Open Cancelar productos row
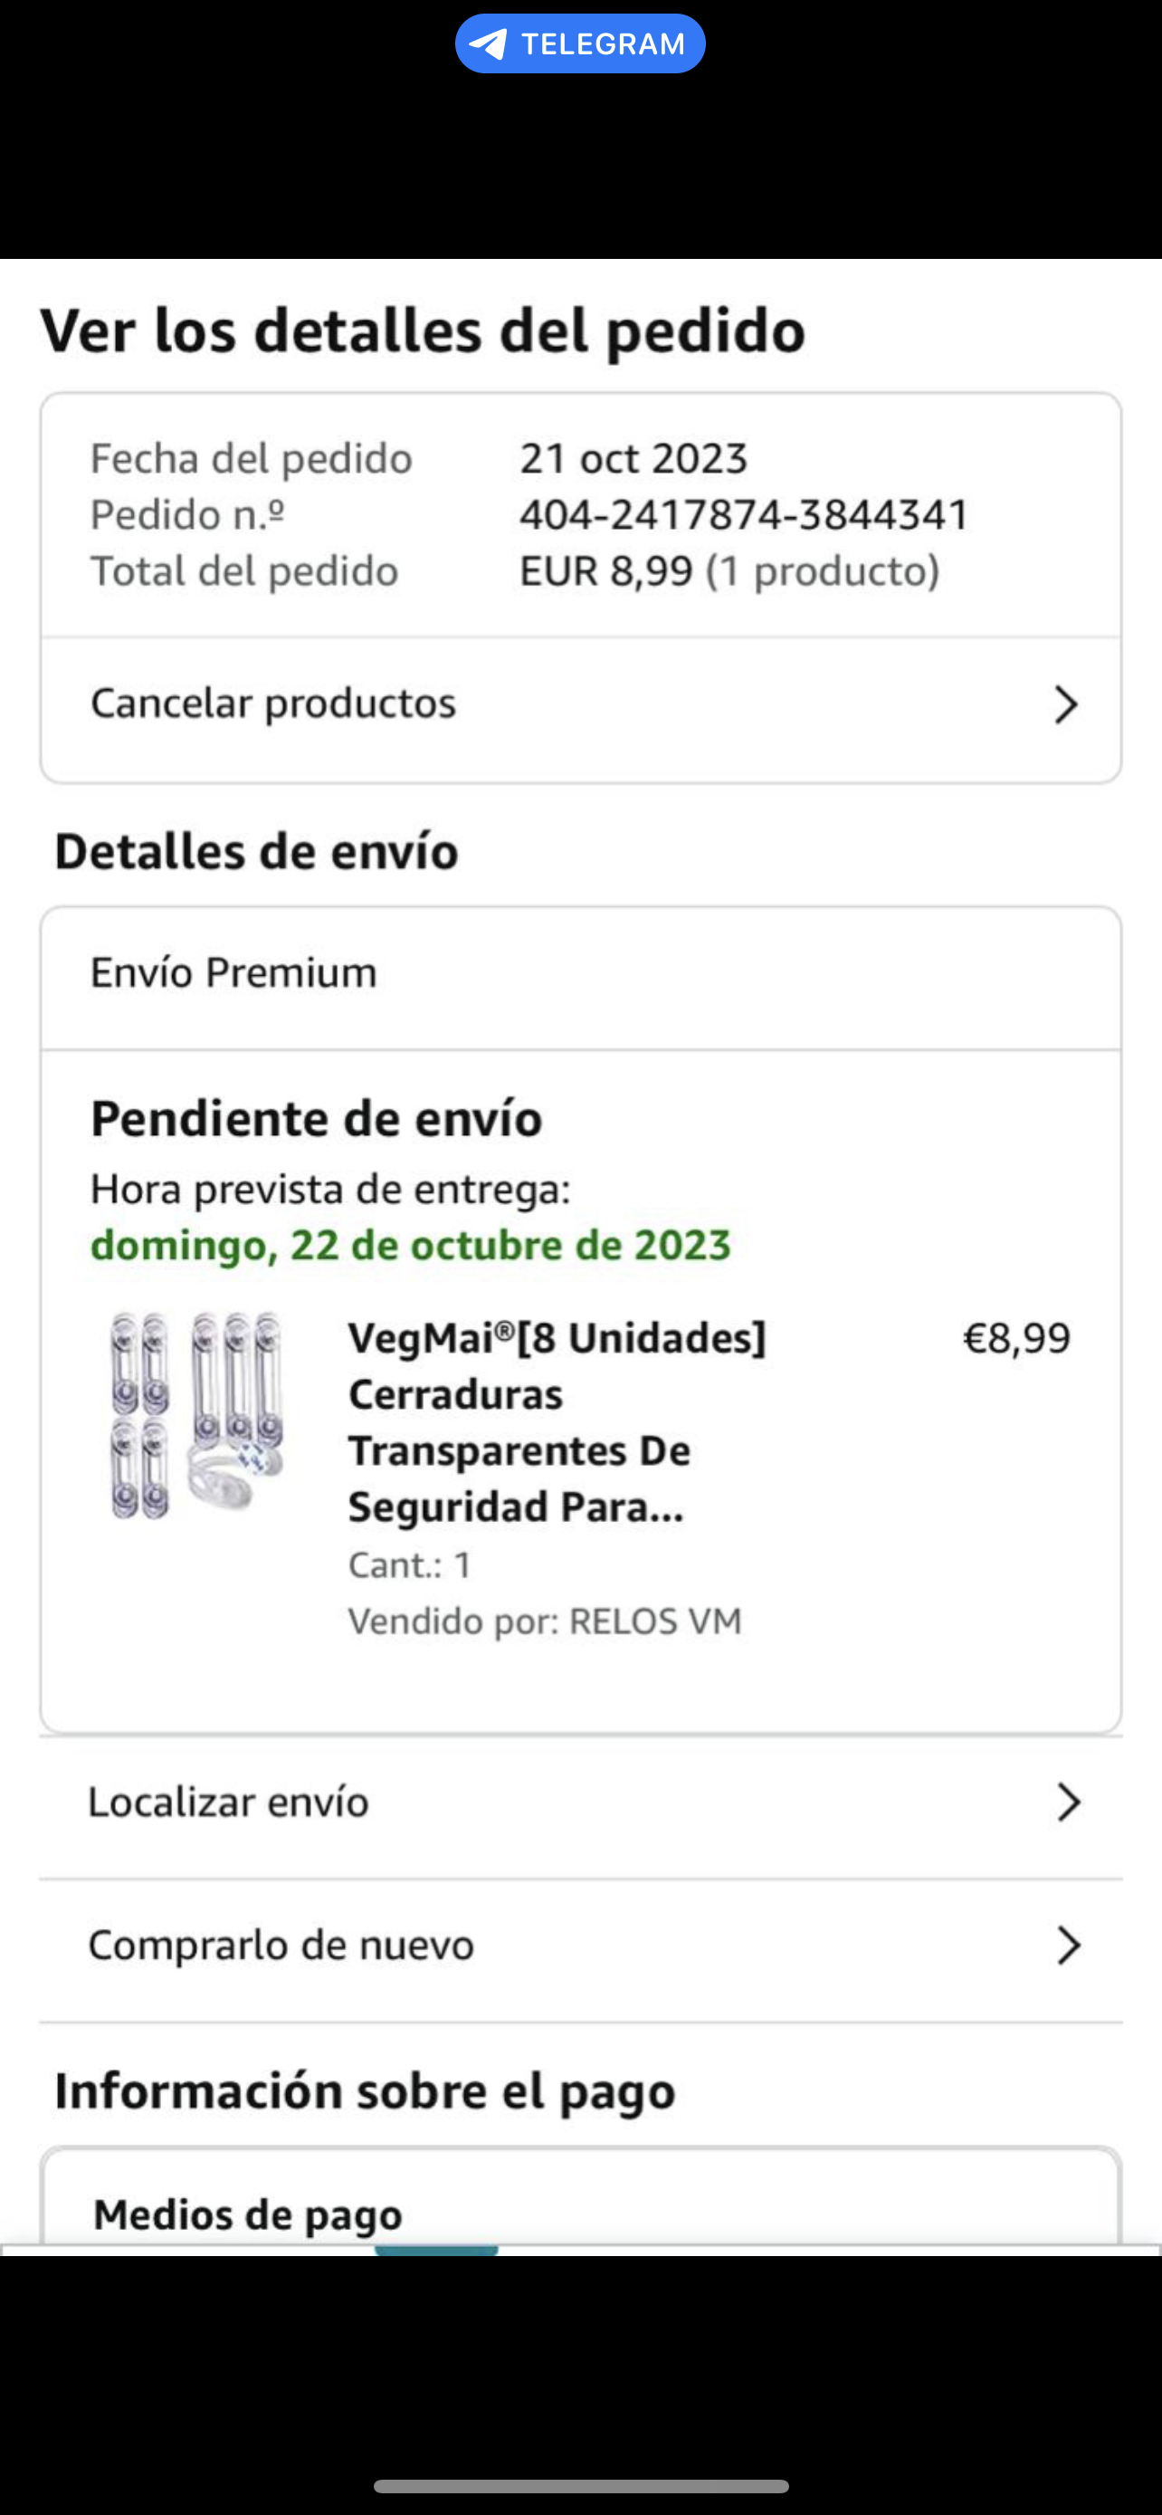This screenshot has height=2515, width=1162. pos(273,704)
